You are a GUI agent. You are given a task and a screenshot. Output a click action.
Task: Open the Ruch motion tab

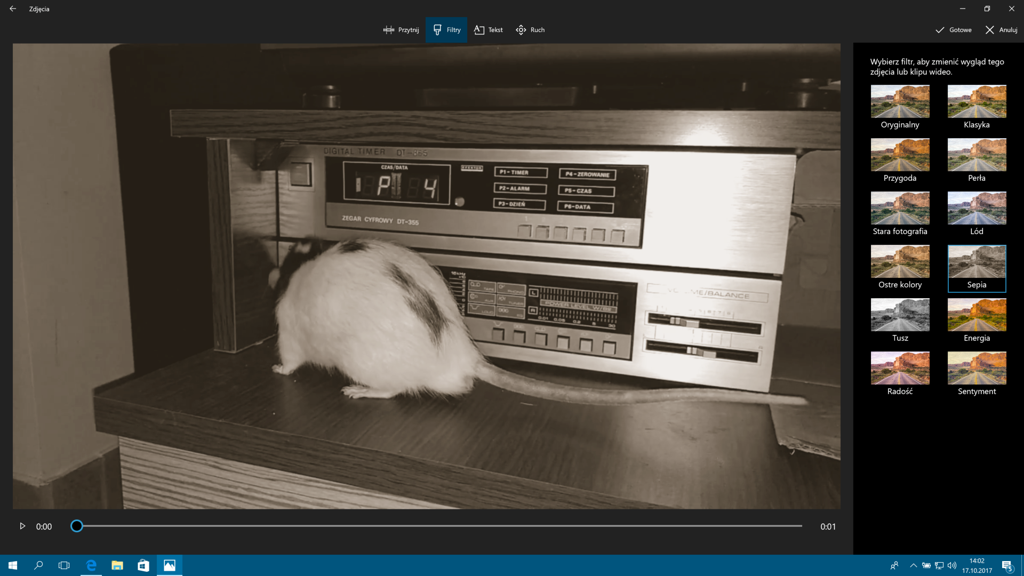coord(530,30)
